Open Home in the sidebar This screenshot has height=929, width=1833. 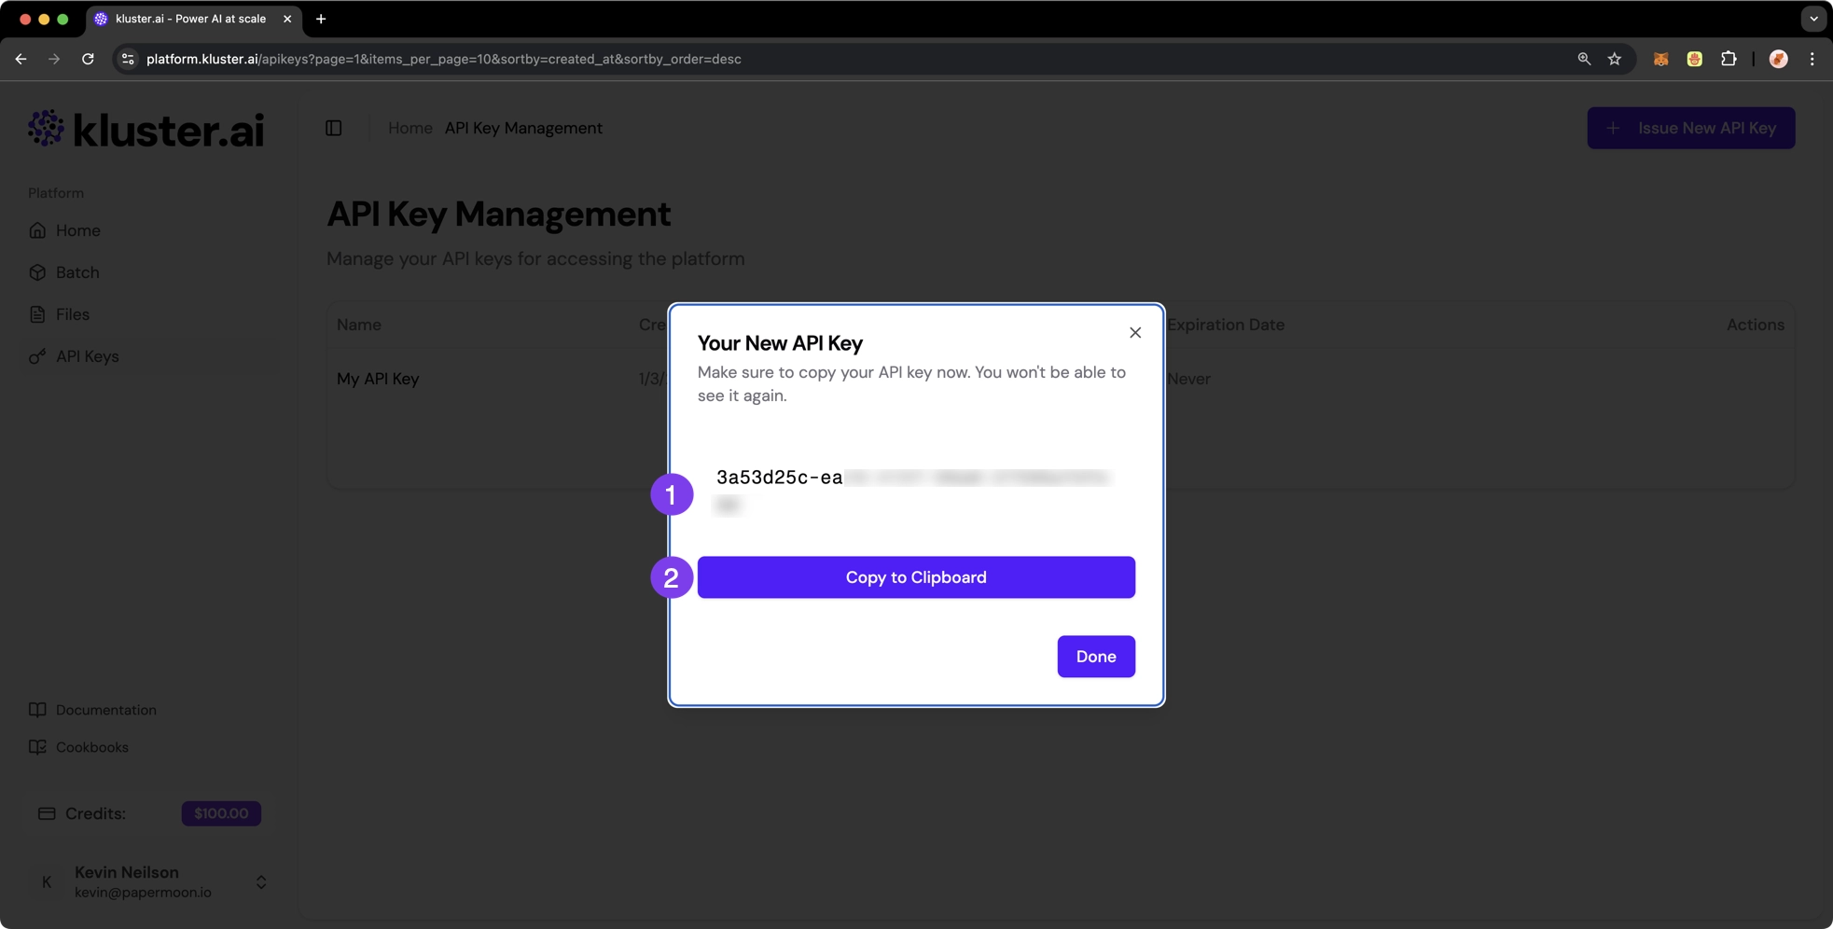click(77, 230)
